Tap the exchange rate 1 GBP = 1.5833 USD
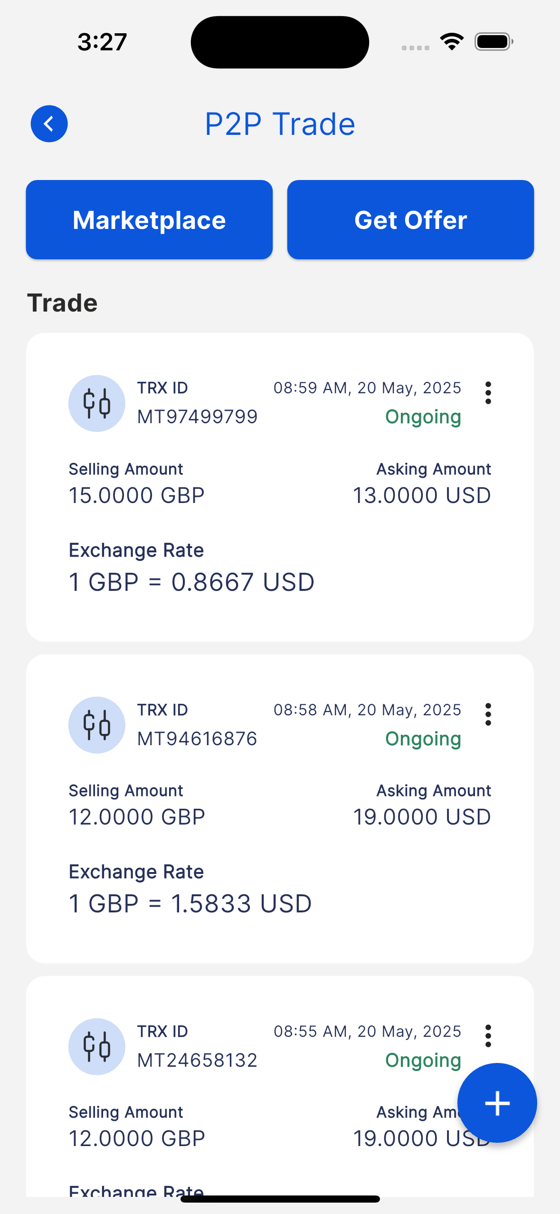Image resolution: width=560 pixels, height=1214 pixels. (190, 903)
